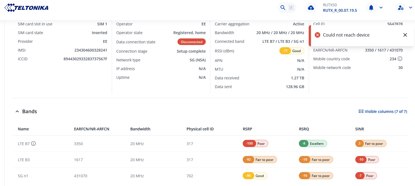Click the SINR column header

[x=359, y=129]
